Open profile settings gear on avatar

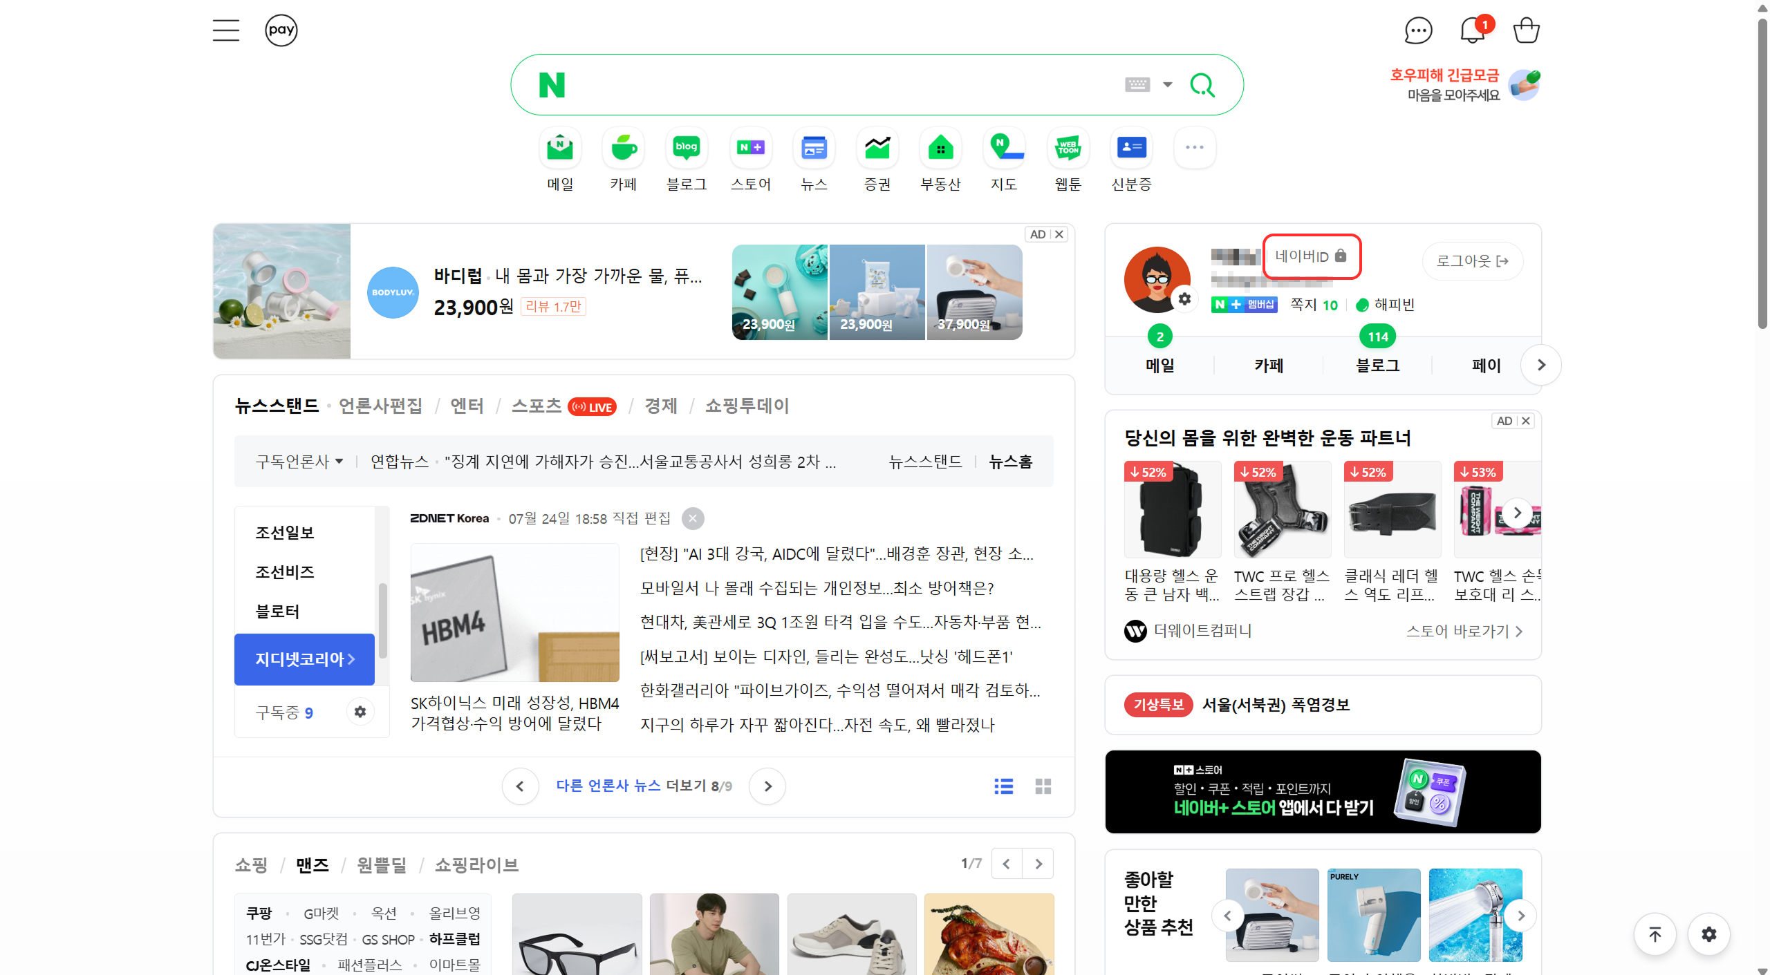coord(1185,299)
